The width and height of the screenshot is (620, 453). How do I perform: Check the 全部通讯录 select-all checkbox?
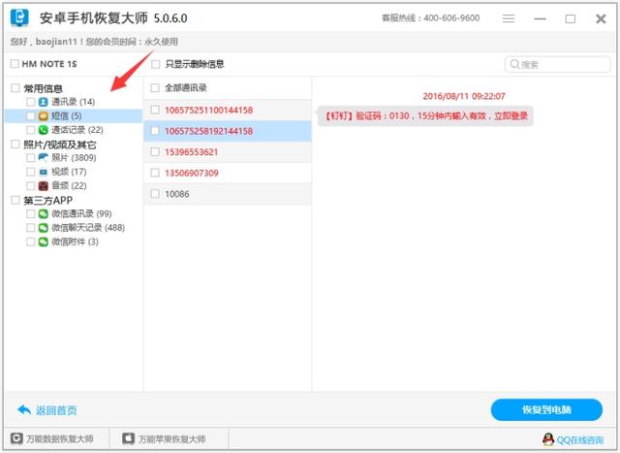pos(155,88)
